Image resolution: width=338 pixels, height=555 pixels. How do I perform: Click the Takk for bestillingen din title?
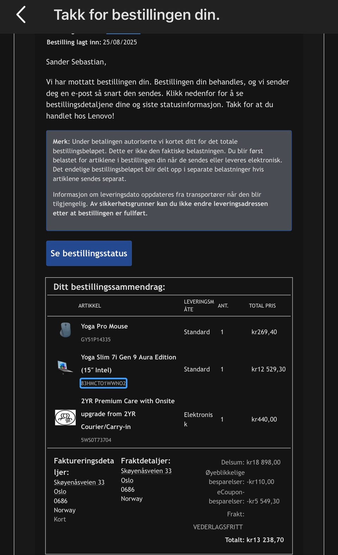137,15
